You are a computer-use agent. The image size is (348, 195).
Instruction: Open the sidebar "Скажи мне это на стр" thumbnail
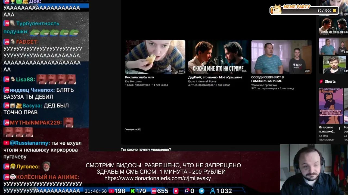tap(333, 26)
